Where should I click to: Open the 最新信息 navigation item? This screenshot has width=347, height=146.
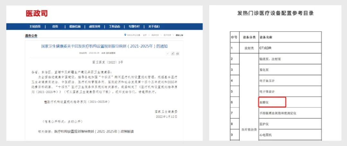[x=75, y=27]
